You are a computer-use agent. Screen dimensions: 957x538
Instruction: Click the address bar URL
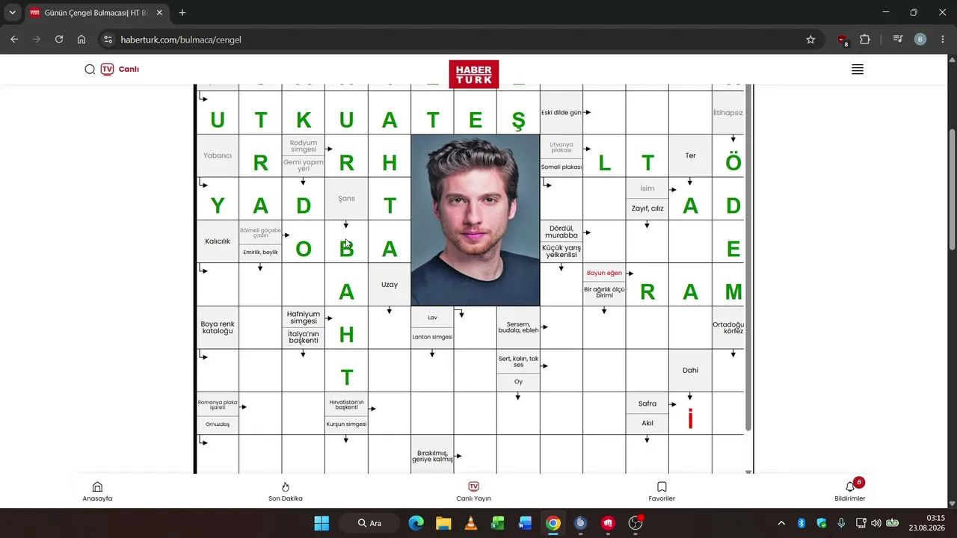click(x=181, y=40)
